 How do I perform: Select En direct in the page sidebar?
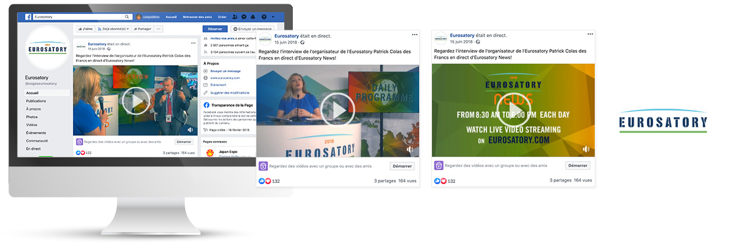tap(33, 148)
